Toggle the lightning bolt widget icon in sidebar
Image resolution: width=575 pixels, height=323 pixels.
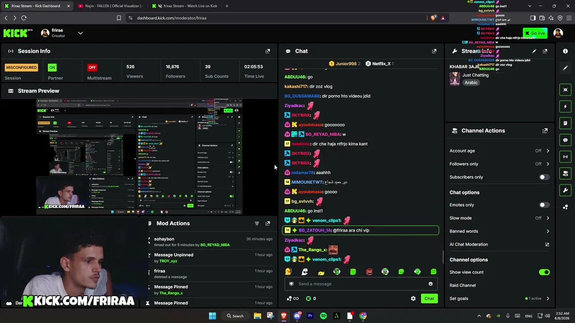[565, 107]
